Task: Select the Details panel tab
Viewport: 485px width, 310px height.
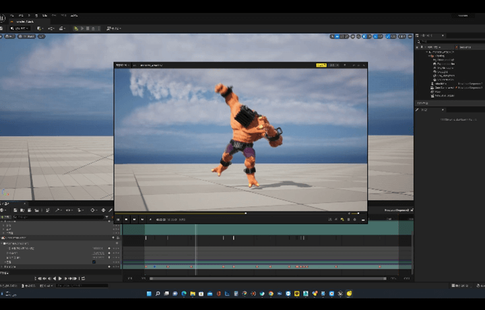Action: click(x=430, y=110)
